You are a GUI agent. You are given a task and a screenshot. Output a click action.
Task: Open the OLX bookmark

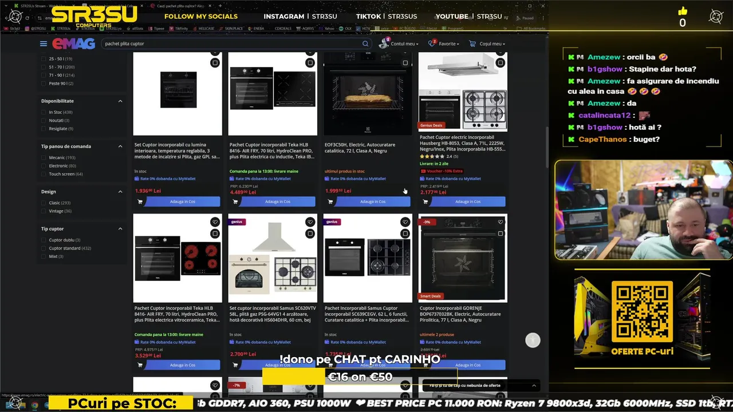[345, 28]
